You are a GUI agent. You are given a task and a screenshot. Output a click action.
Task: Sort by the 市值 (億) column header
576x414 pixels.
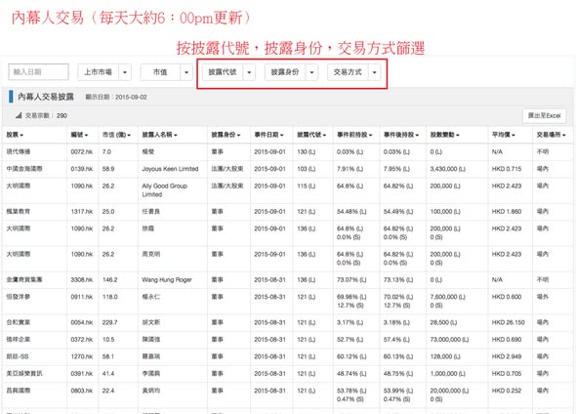click(116, 135)
